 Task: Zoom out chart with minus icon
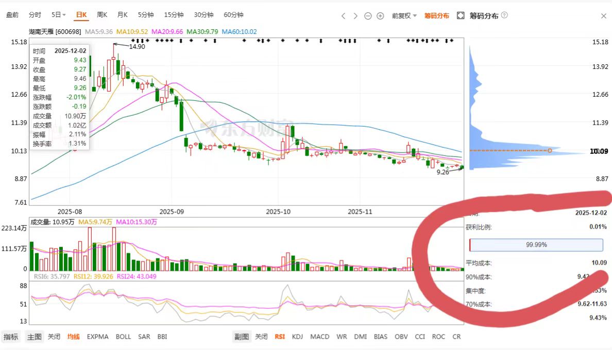coord(368,16)
